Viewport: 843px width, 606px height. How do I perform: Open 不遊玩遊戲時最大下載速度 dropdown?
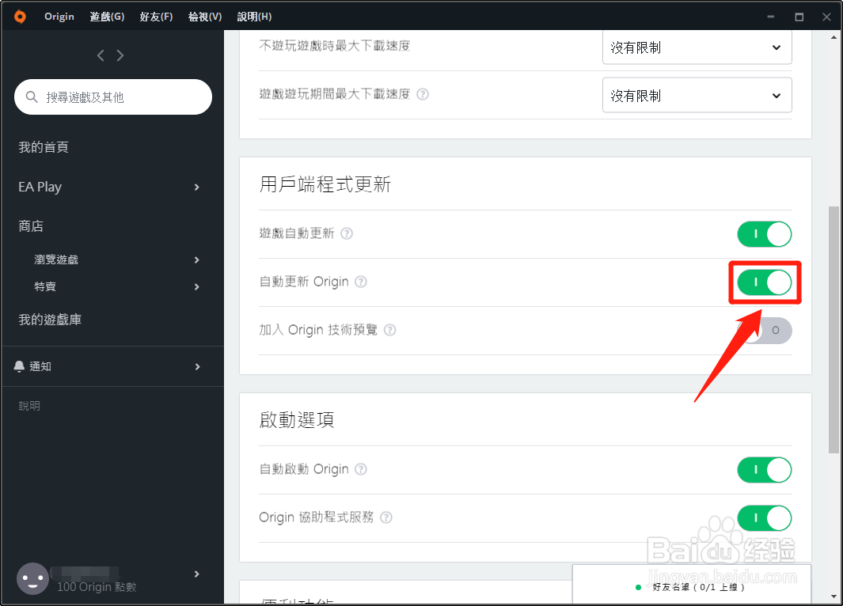click(x=697, y=47)
